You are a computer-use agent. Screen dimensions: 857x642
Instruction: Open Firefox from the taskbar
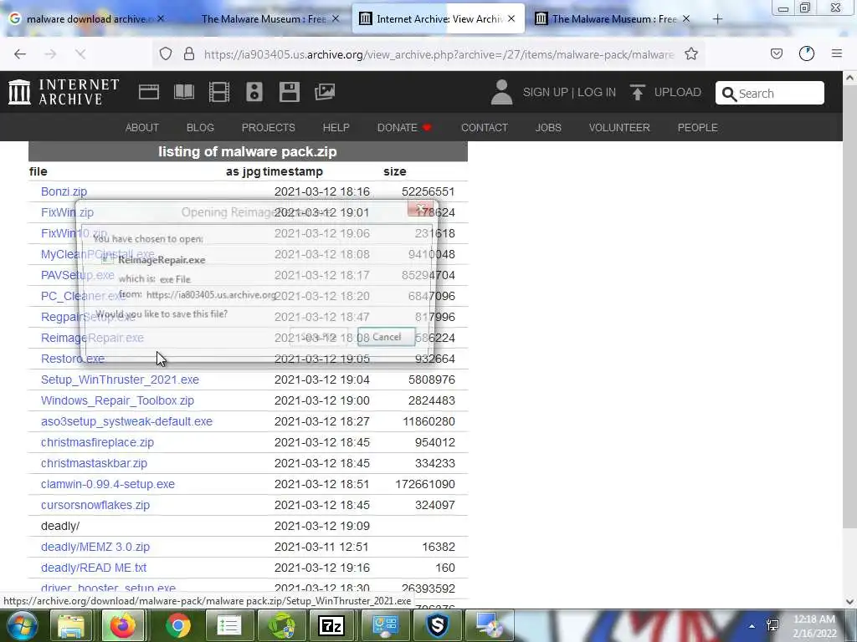click(123, 625)
